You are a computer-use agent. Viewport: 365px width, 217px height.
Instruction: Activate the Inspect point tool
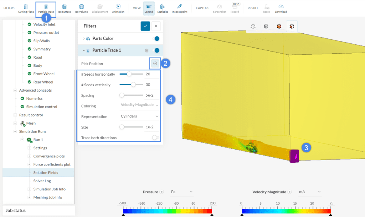tap(180, 9)
